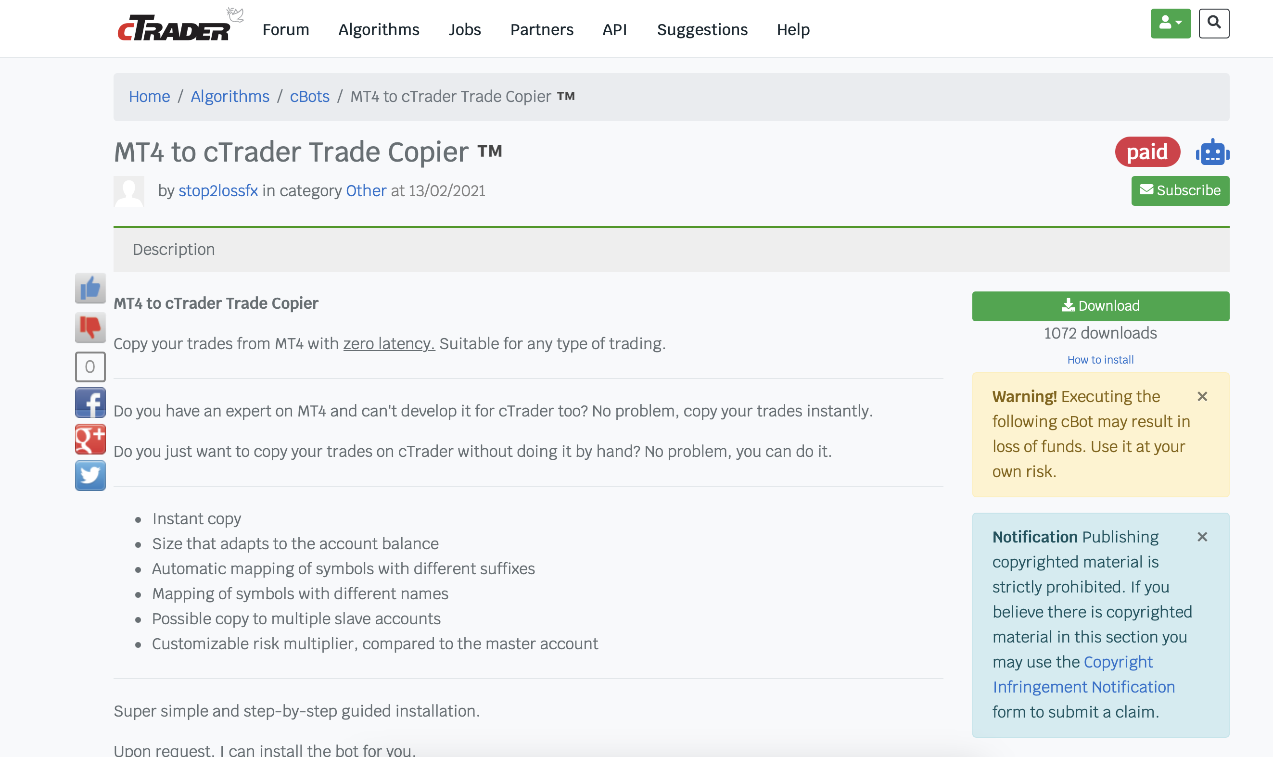Screen dimensions: 1273x757
Task: Go to the Suggestions nav item
Action: pos(702,30)
